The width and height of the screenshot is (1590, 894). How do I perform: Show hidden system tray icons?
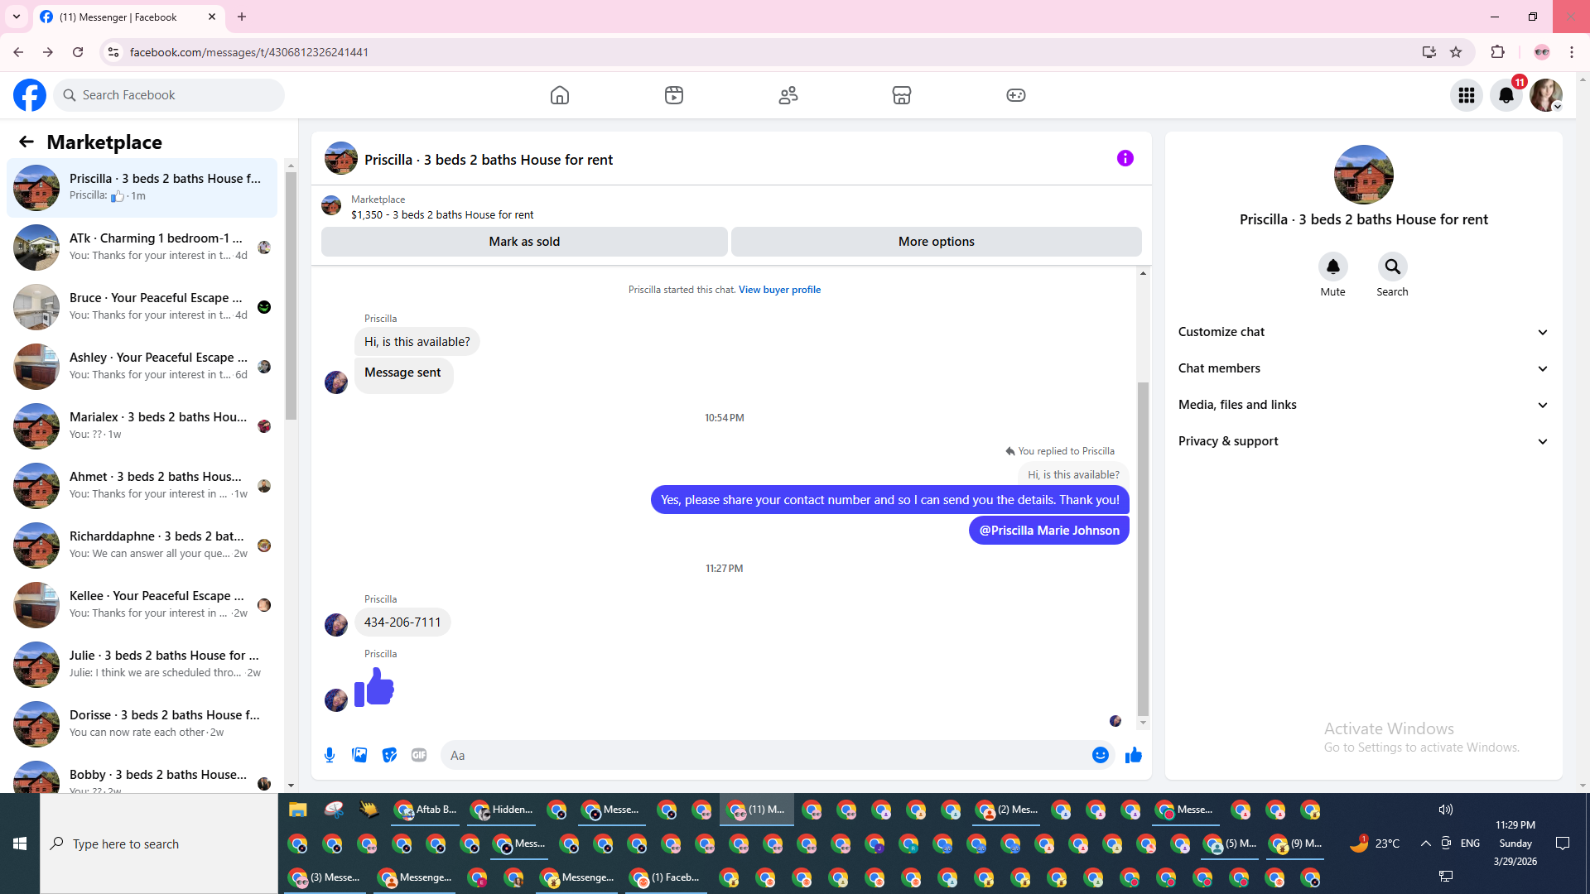point(1425,844)
